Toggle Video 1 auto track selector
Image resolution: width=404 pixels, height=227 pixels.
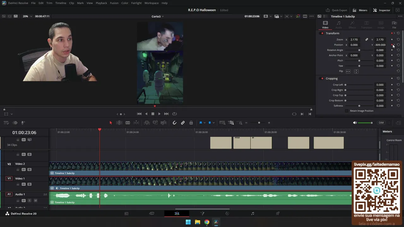pyautogui.click(x=24, y=184)
